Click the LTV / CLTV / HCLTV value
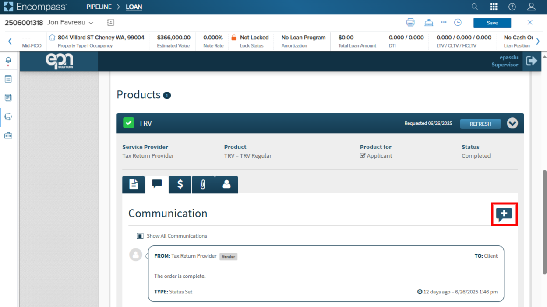This screenshot has height=307, width=547. point(464,38)
